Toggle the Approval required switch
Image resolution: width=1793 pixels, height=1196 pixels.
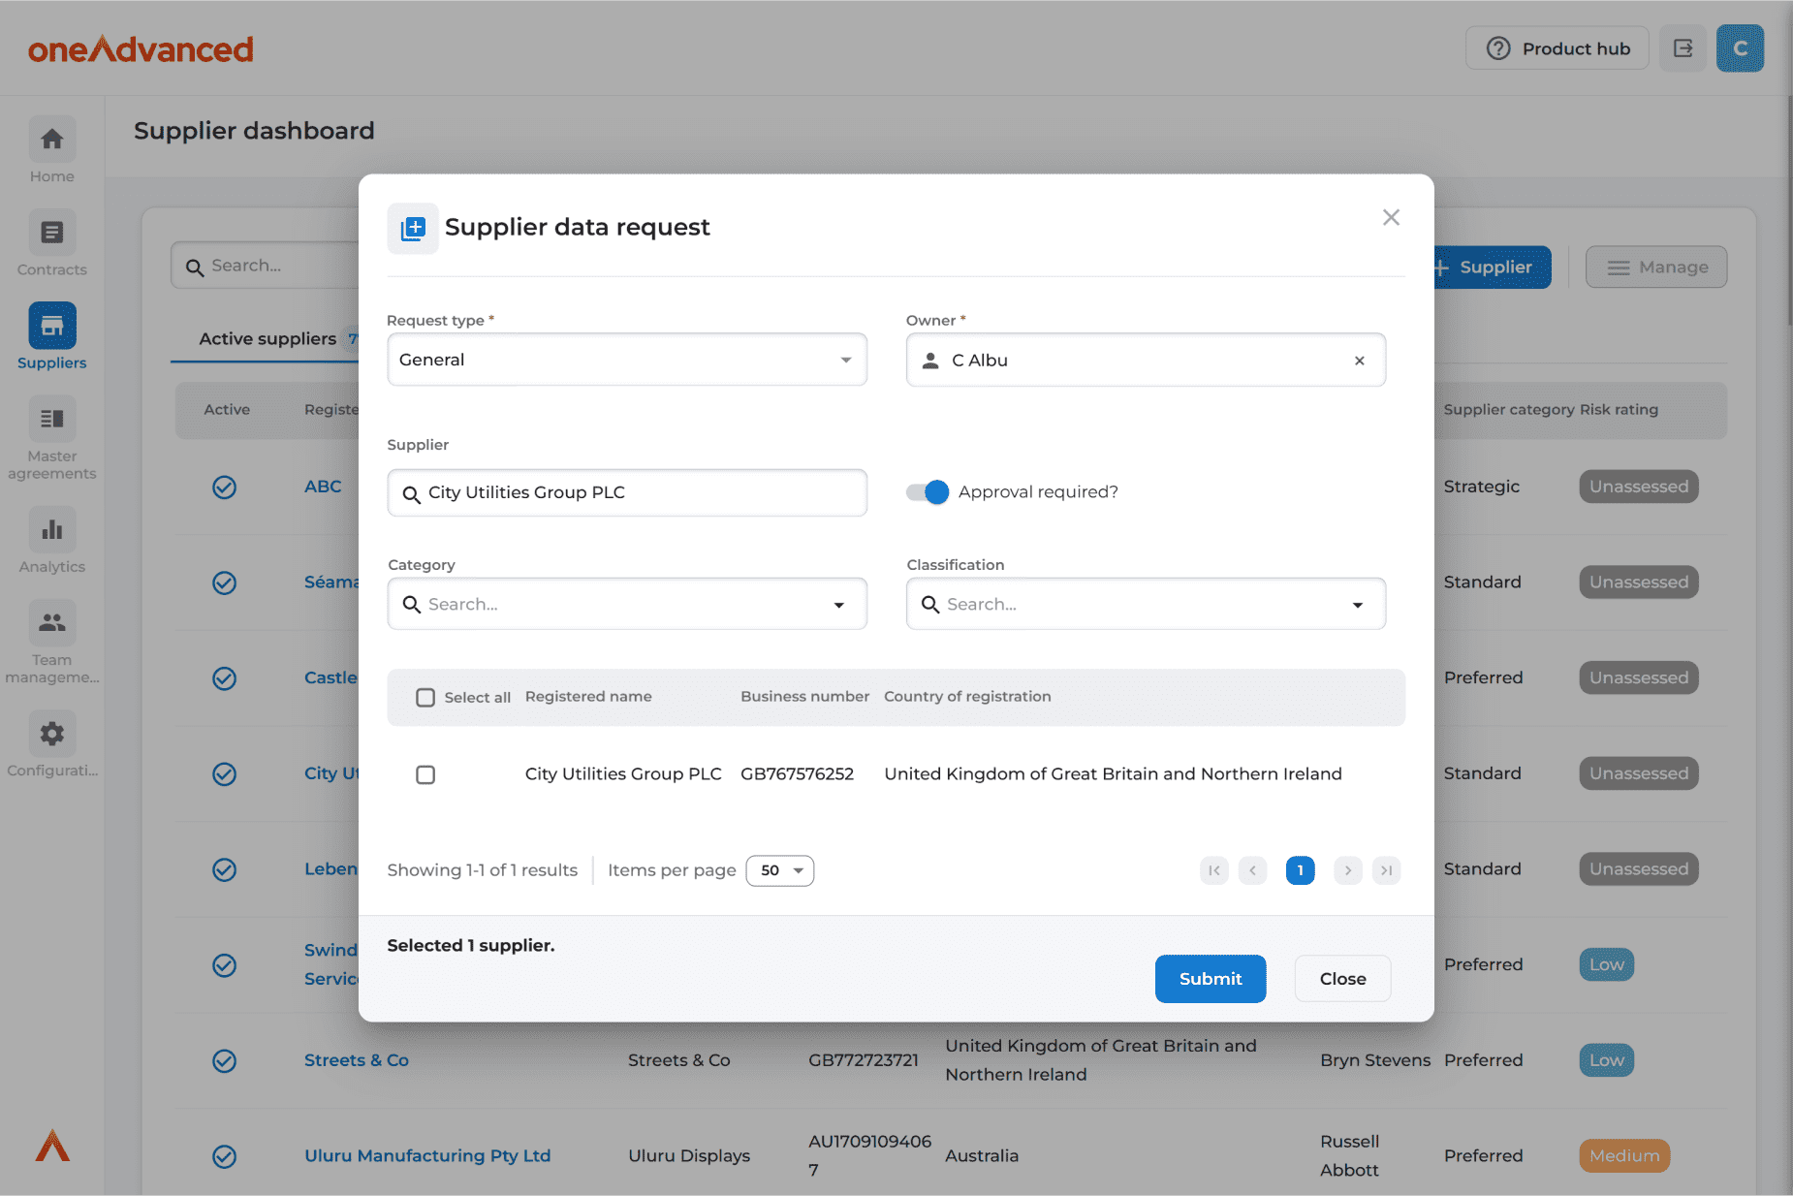click(928, 492)
